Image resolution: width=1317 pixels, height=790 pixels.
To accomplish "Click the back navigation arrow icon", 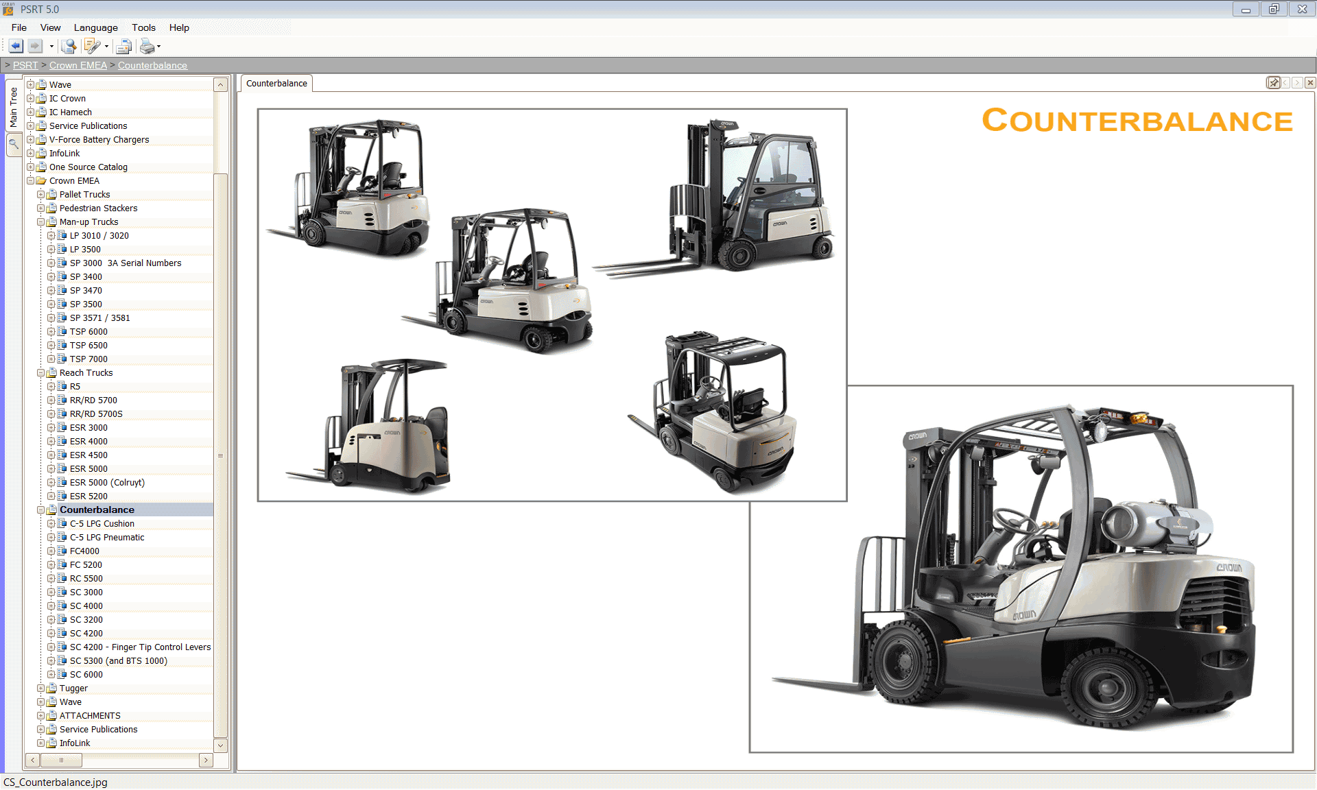I will click(x=15, y=46).
